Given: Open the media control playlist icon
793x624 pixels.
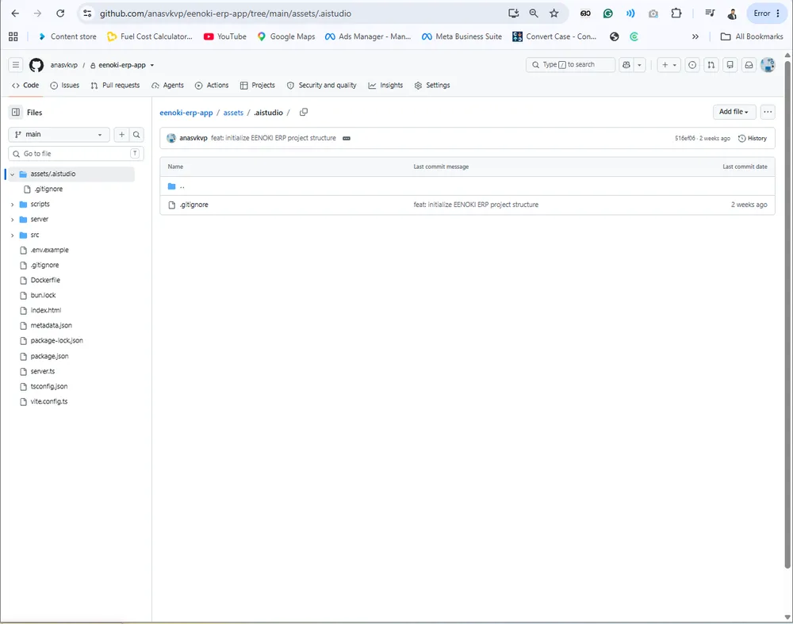Looking at the screenshot, I should [710, 13].
